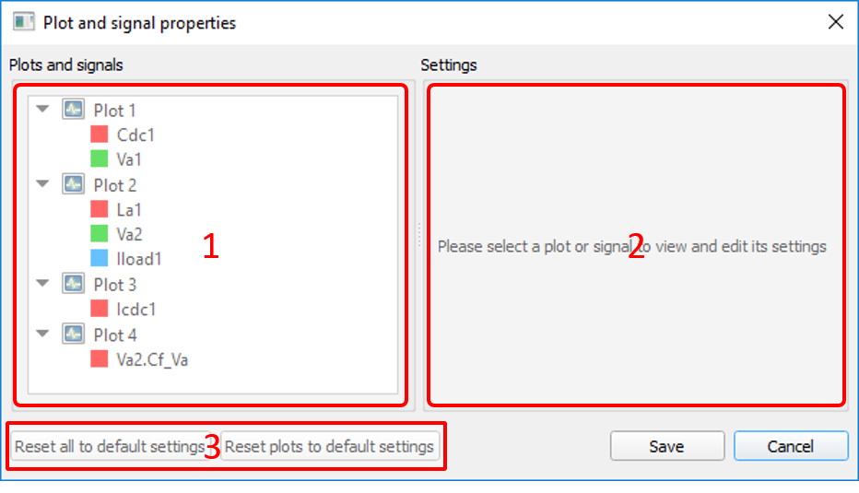Image resolution: width=859 pixels, height=493 pixels.
Task: Click the Plot 3 waveform icon
Action: (73, 284)
